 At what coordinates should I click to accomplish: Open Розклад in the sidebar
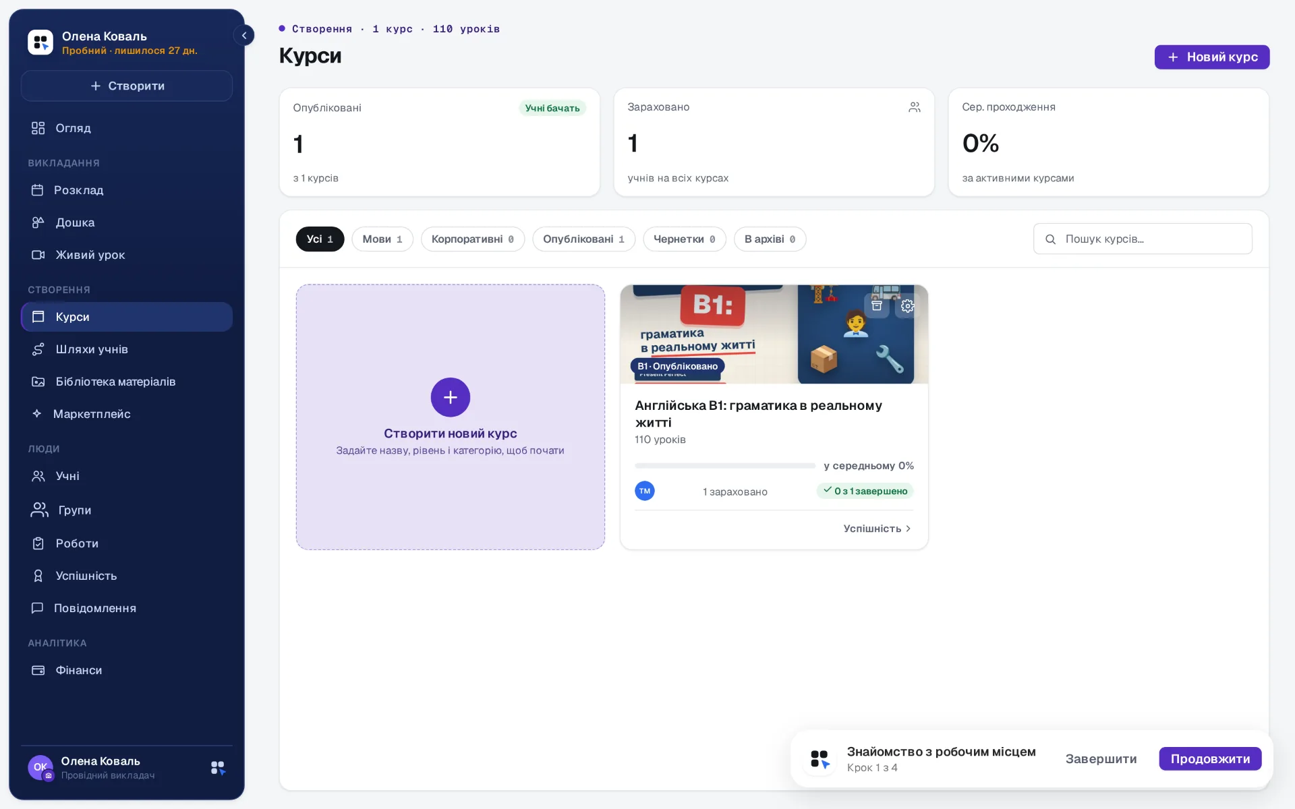click(127, 190)
